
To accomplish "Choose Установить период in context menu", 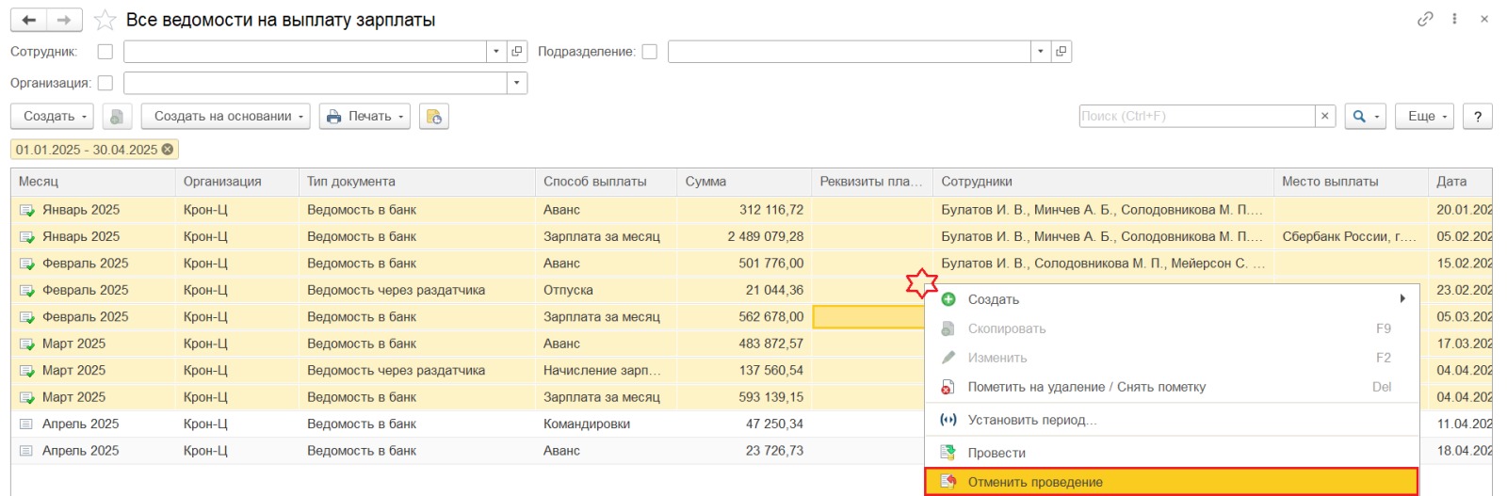I will tap(1031, 420).
